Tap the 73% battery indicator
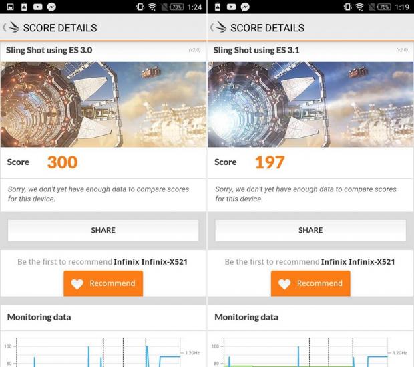Image resolution: width=414 pixels, height=367 pixels. [x=177, y=7]
